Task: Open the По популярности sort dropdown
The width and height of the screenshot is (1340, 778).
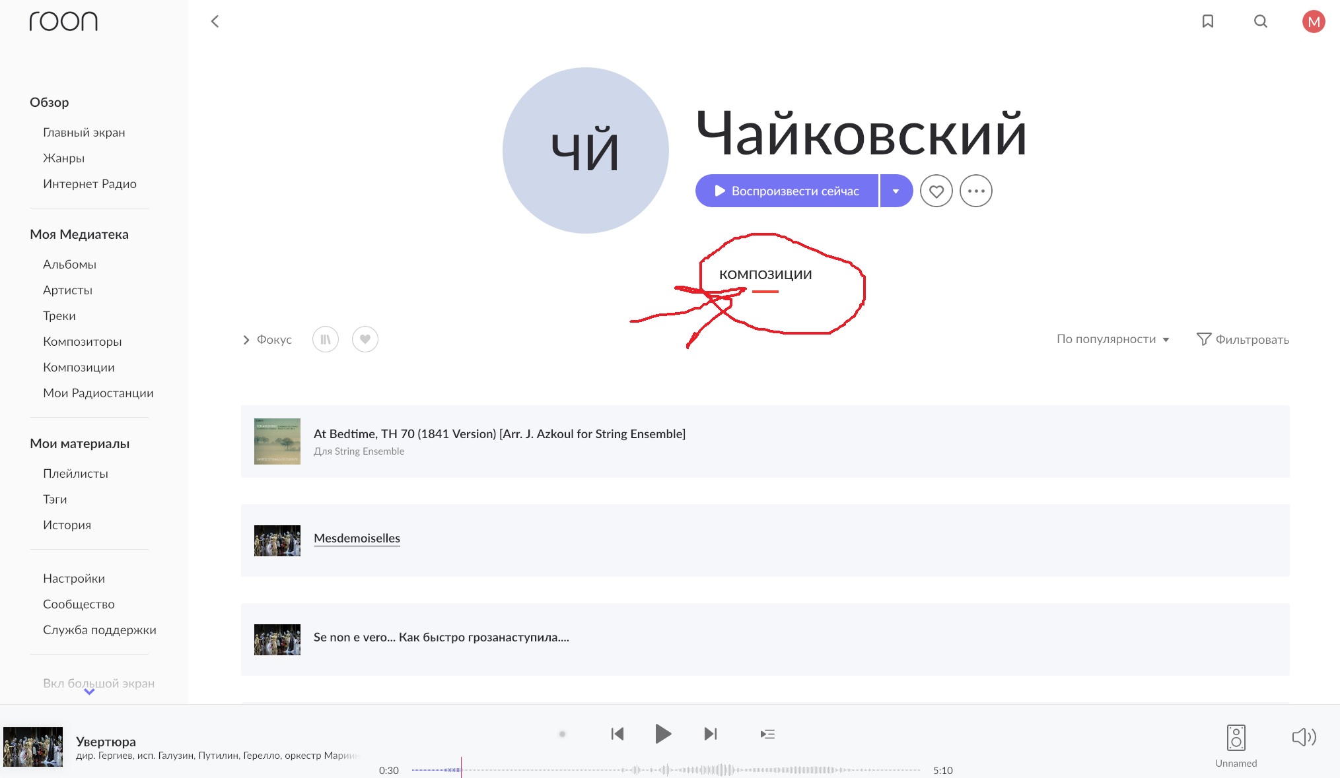Action: (x=1113, y=339)
